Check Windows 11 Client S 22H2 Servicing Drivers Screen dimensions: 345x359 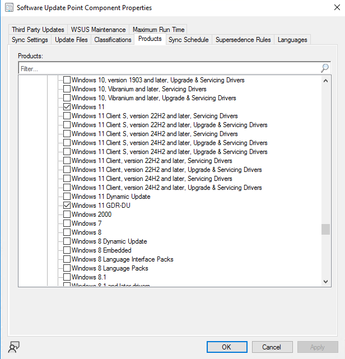(x=67, y=115)
